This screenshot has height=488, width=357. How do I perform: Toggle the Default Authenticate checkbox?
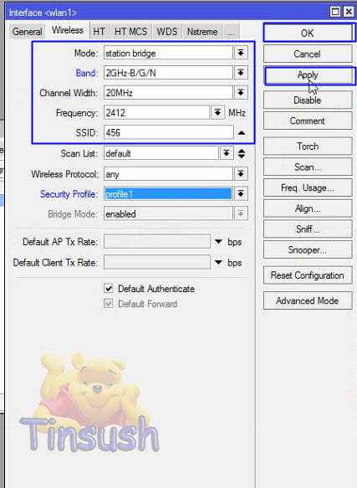tap(109, 289)
